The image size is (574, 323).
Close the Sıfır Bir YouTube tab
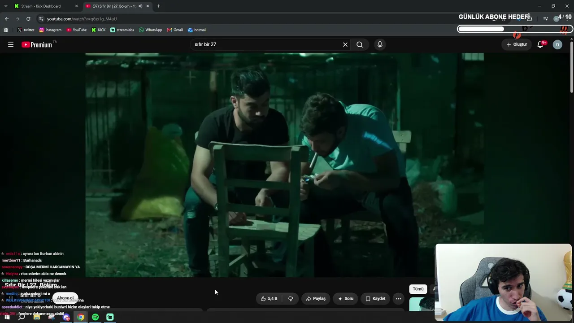[148, 6]
